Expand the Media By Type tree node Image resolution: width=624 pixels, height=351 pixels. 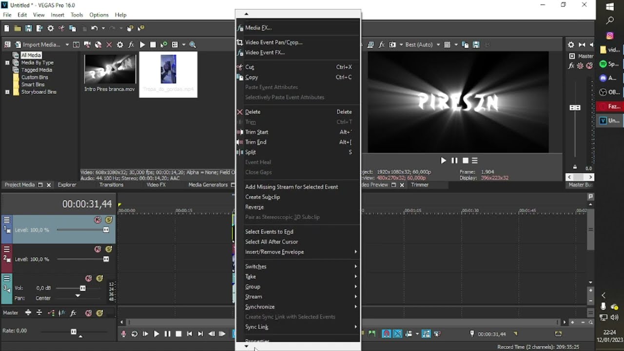(x=7, y=62)
